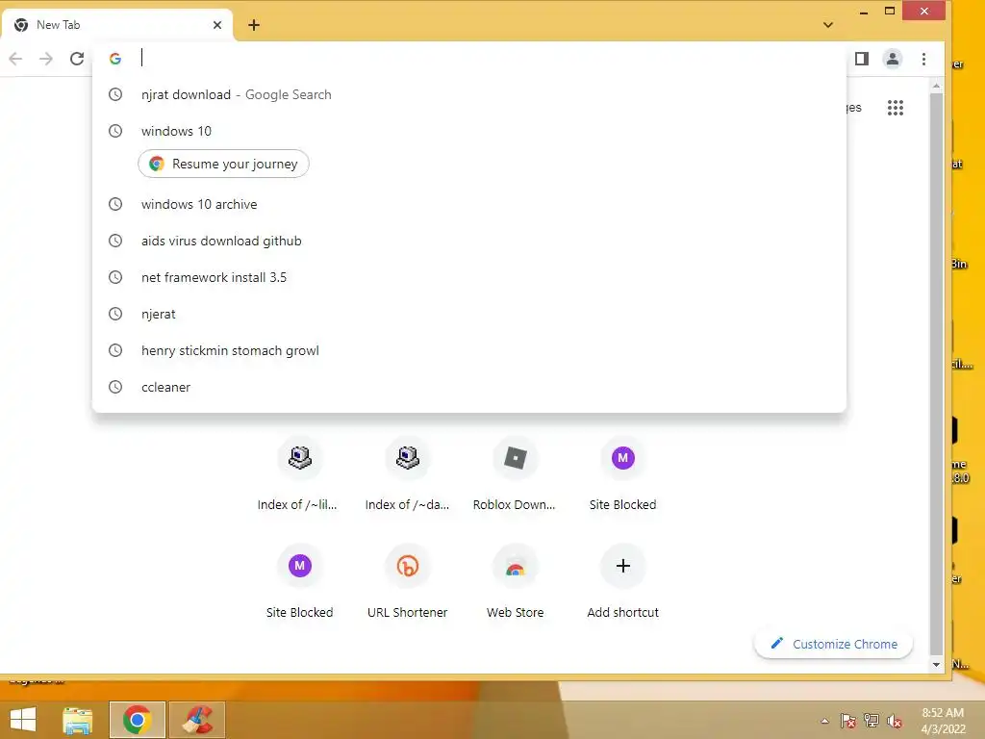985x739 pixels.
Task: Click the Resume your journey chip
Action: pos(223,164)
